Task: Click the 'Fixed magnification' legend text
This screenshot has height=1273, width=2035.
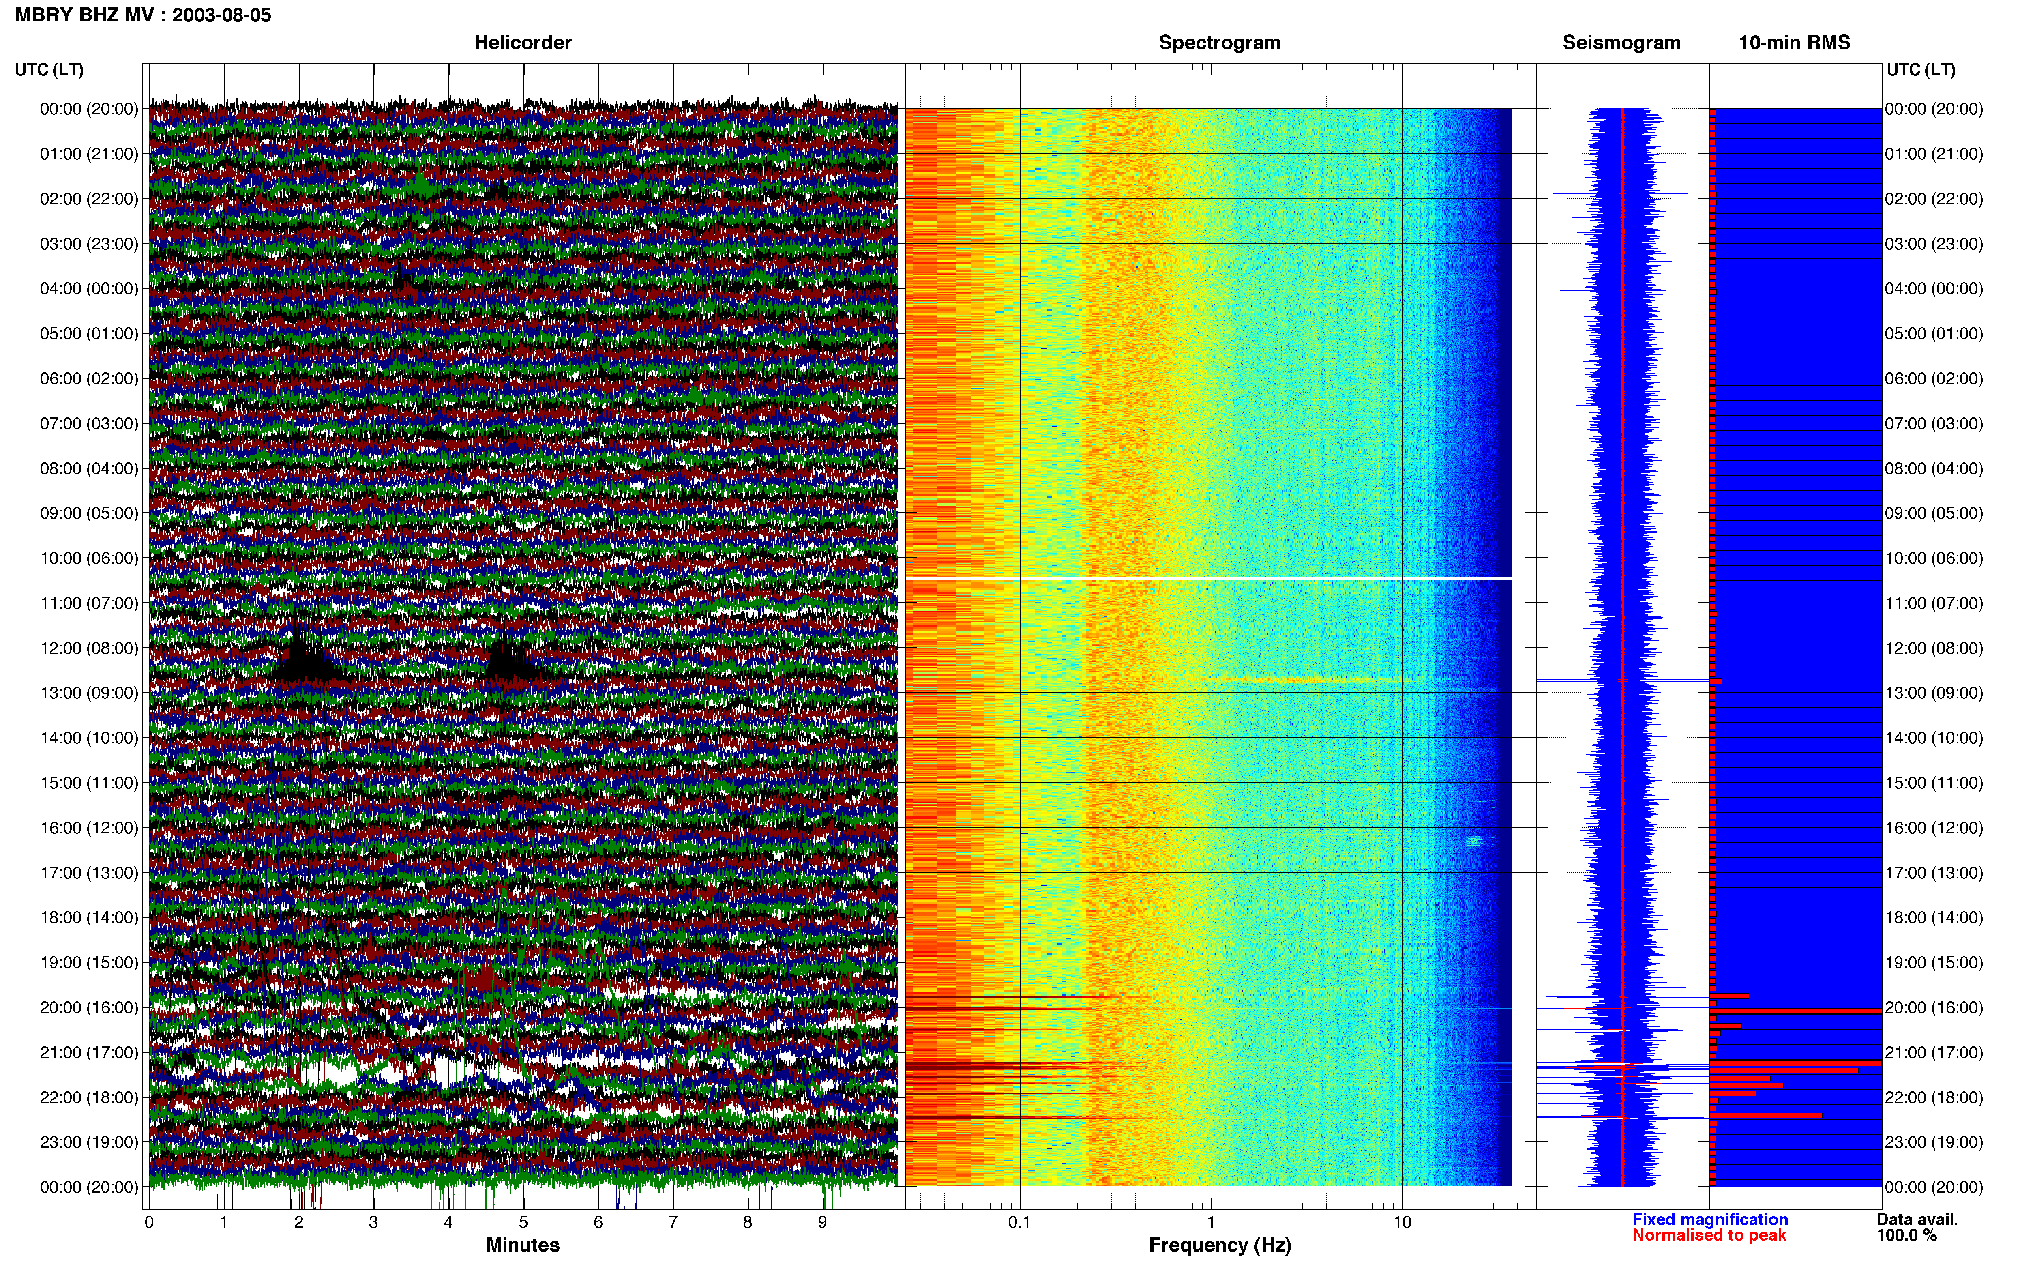Action: point(1709,1220)
